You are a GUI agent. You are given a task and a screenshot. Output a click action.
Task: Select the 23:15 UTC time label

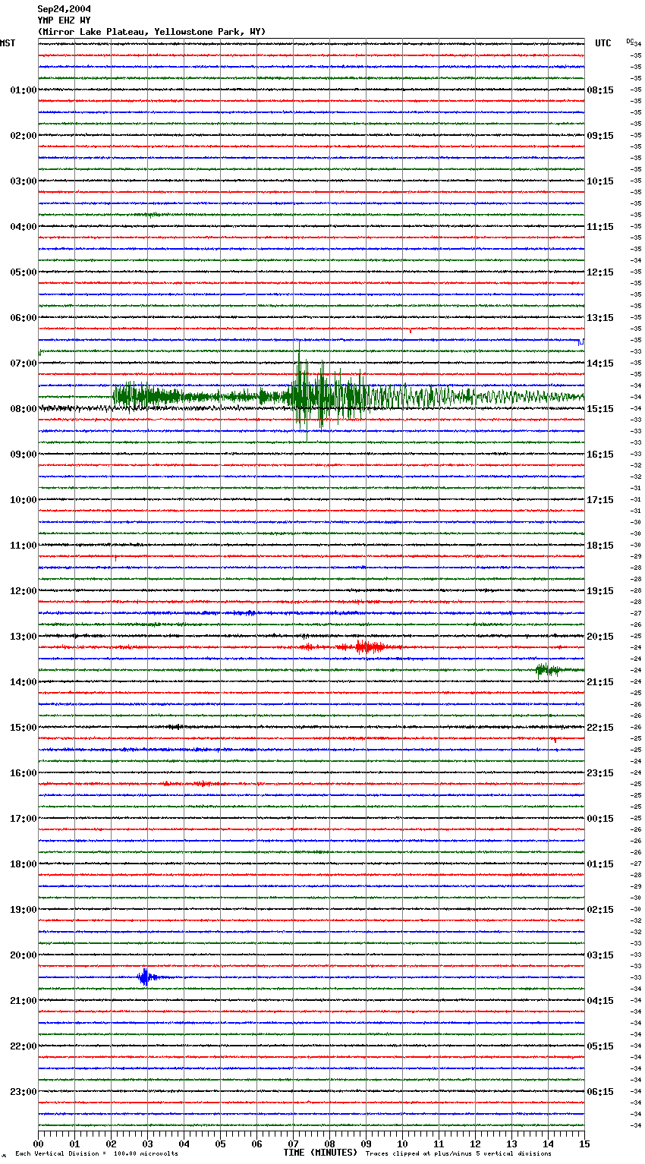pyautogui.click(x=600, y=773)
